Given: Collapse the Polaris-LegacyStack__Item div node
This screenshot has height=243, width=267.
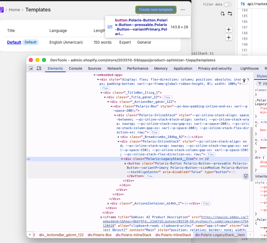Looking at the screenshot, I should (x=122, y=159).
